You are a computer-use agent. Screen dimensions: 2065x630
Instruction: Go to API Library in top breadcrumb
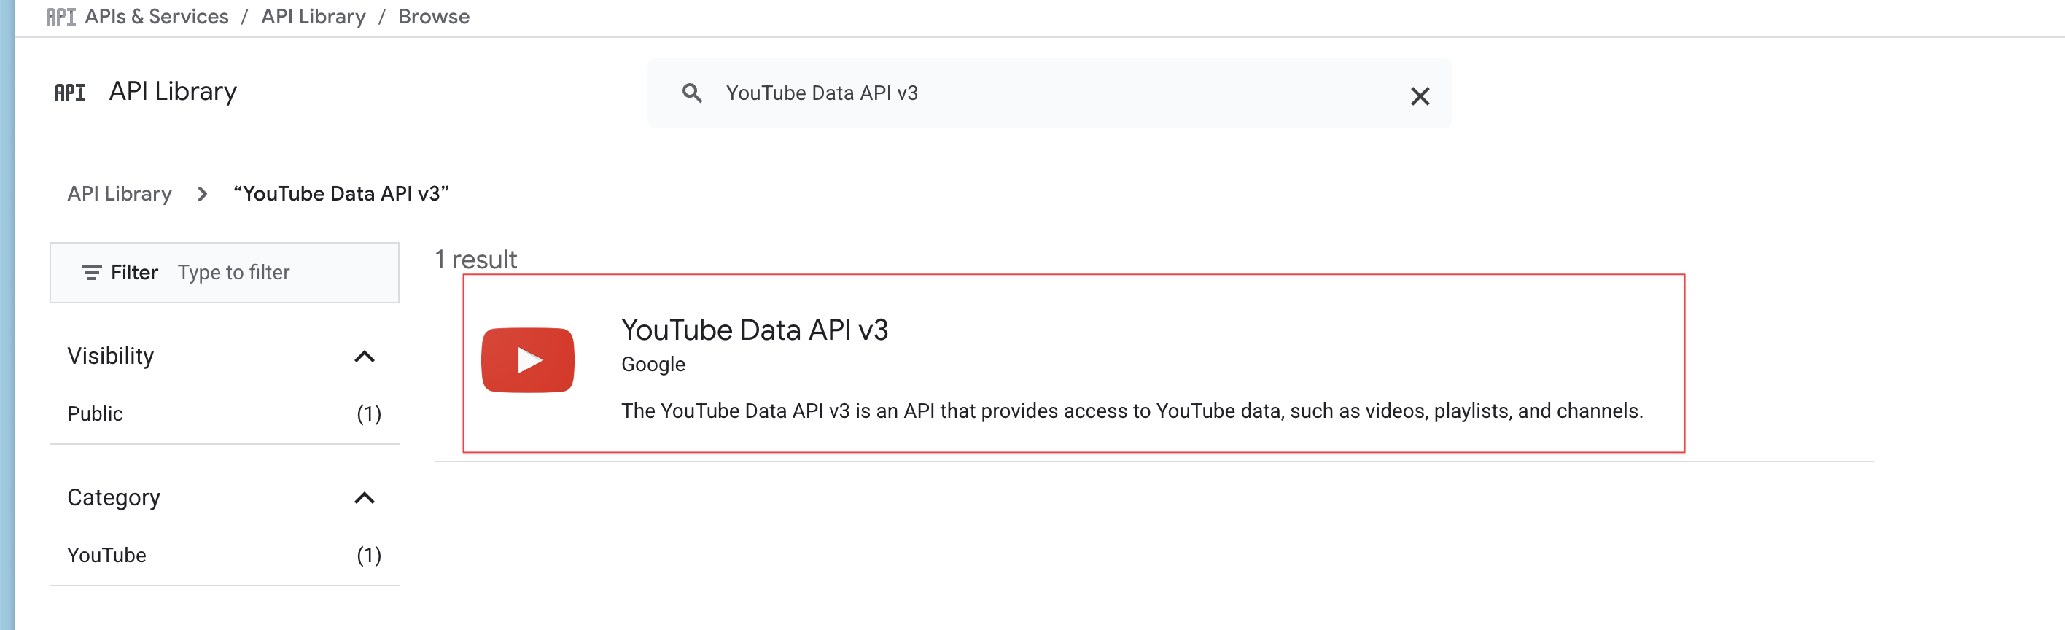(x=314, y=17)
